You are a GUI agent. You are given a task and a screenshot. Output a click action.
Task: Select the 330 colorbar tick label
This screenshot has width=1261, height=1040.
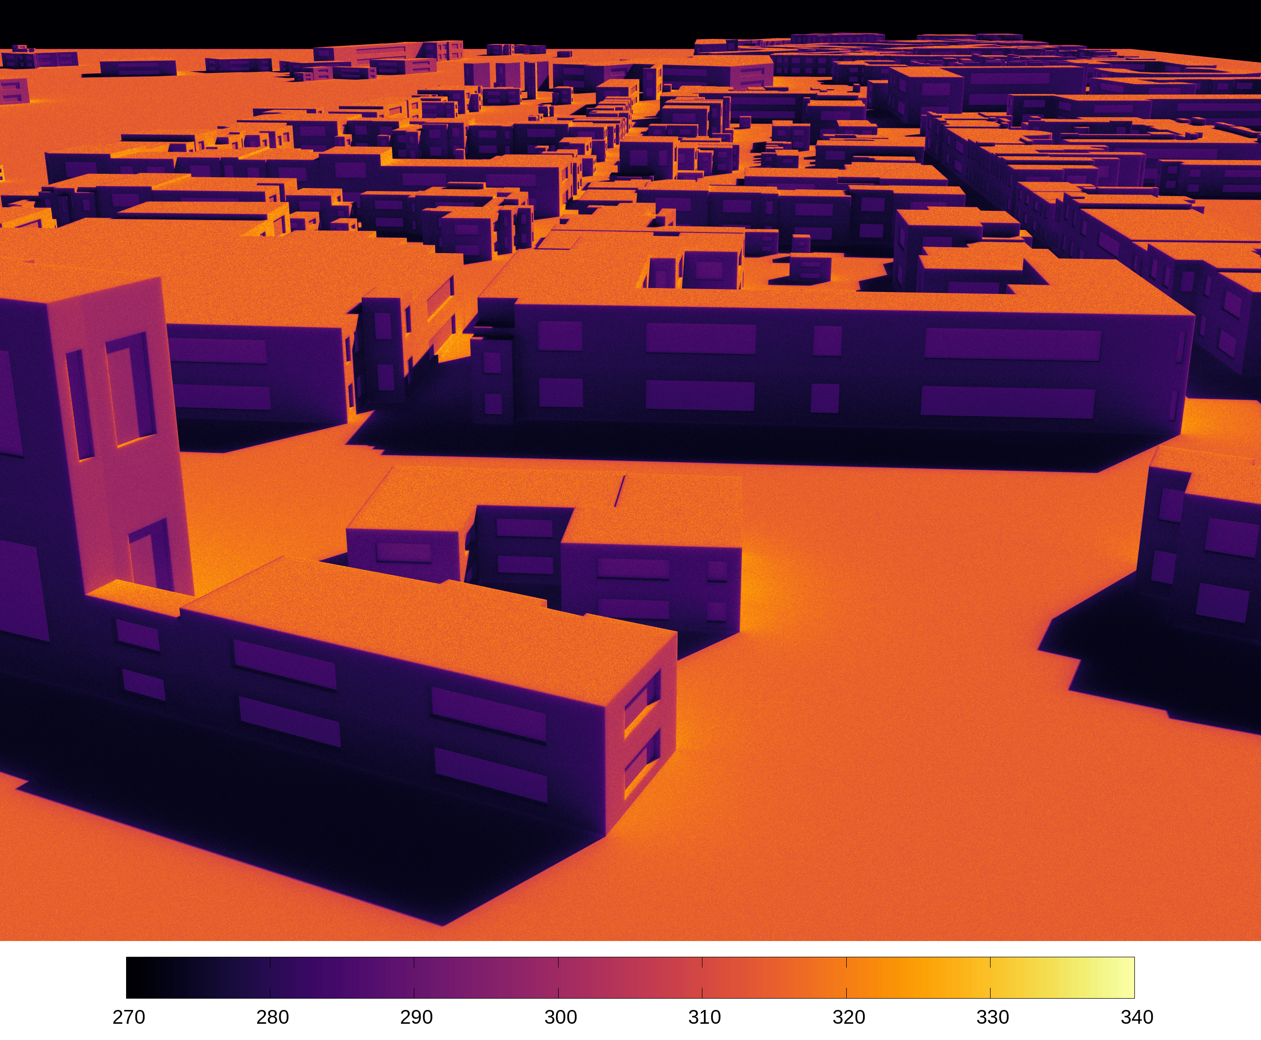tap(993, 1017)
